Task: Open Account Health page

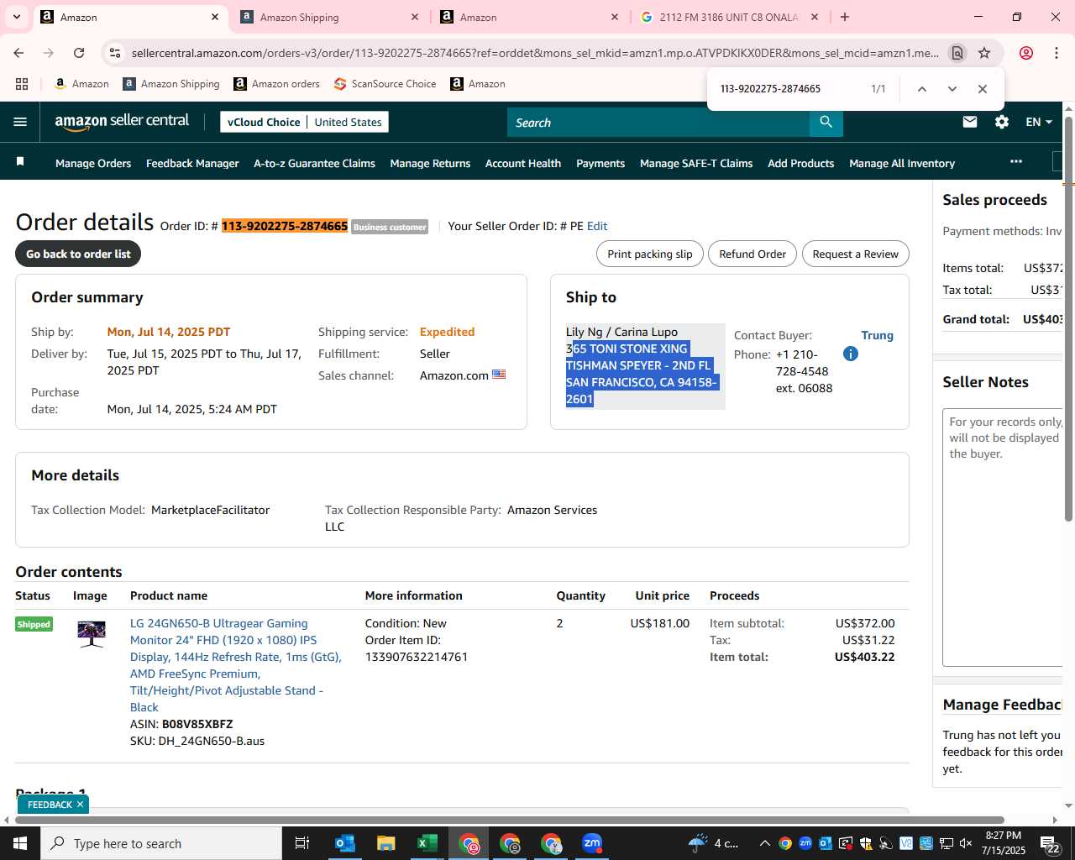Action: click(523, 163)
